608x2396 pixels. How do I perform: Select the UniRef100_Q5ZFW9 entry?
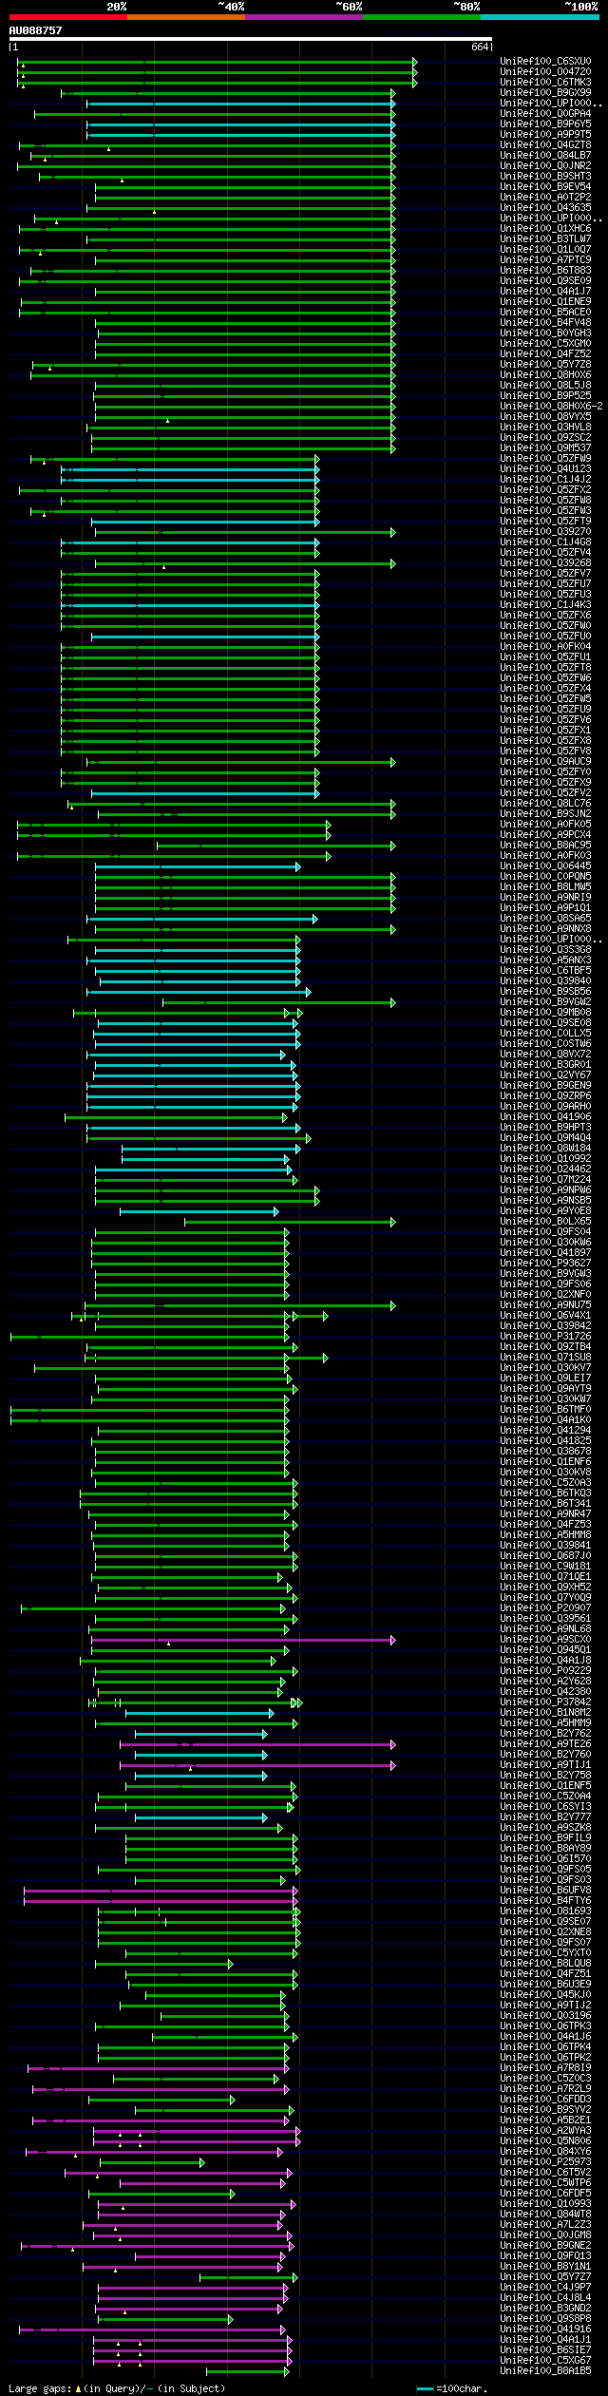point(545,459)
